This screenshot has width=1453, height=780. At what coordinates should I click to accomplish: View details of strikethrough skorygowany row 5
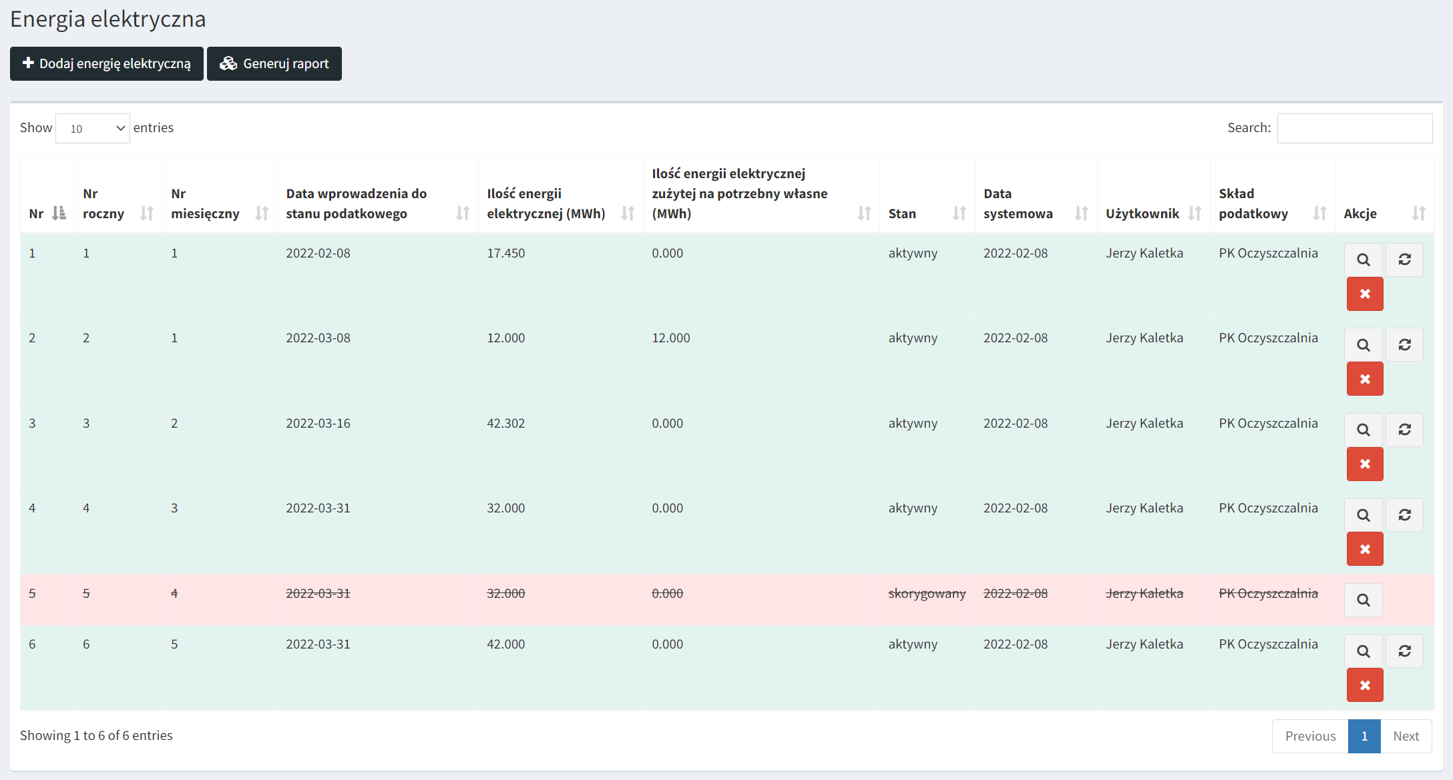click(1363, 600)
